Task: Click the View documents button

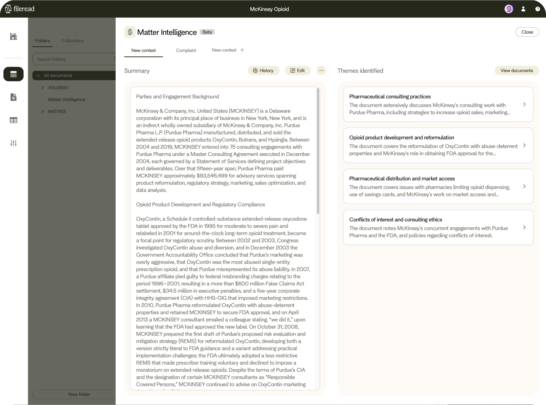Action: coord(517,70)
